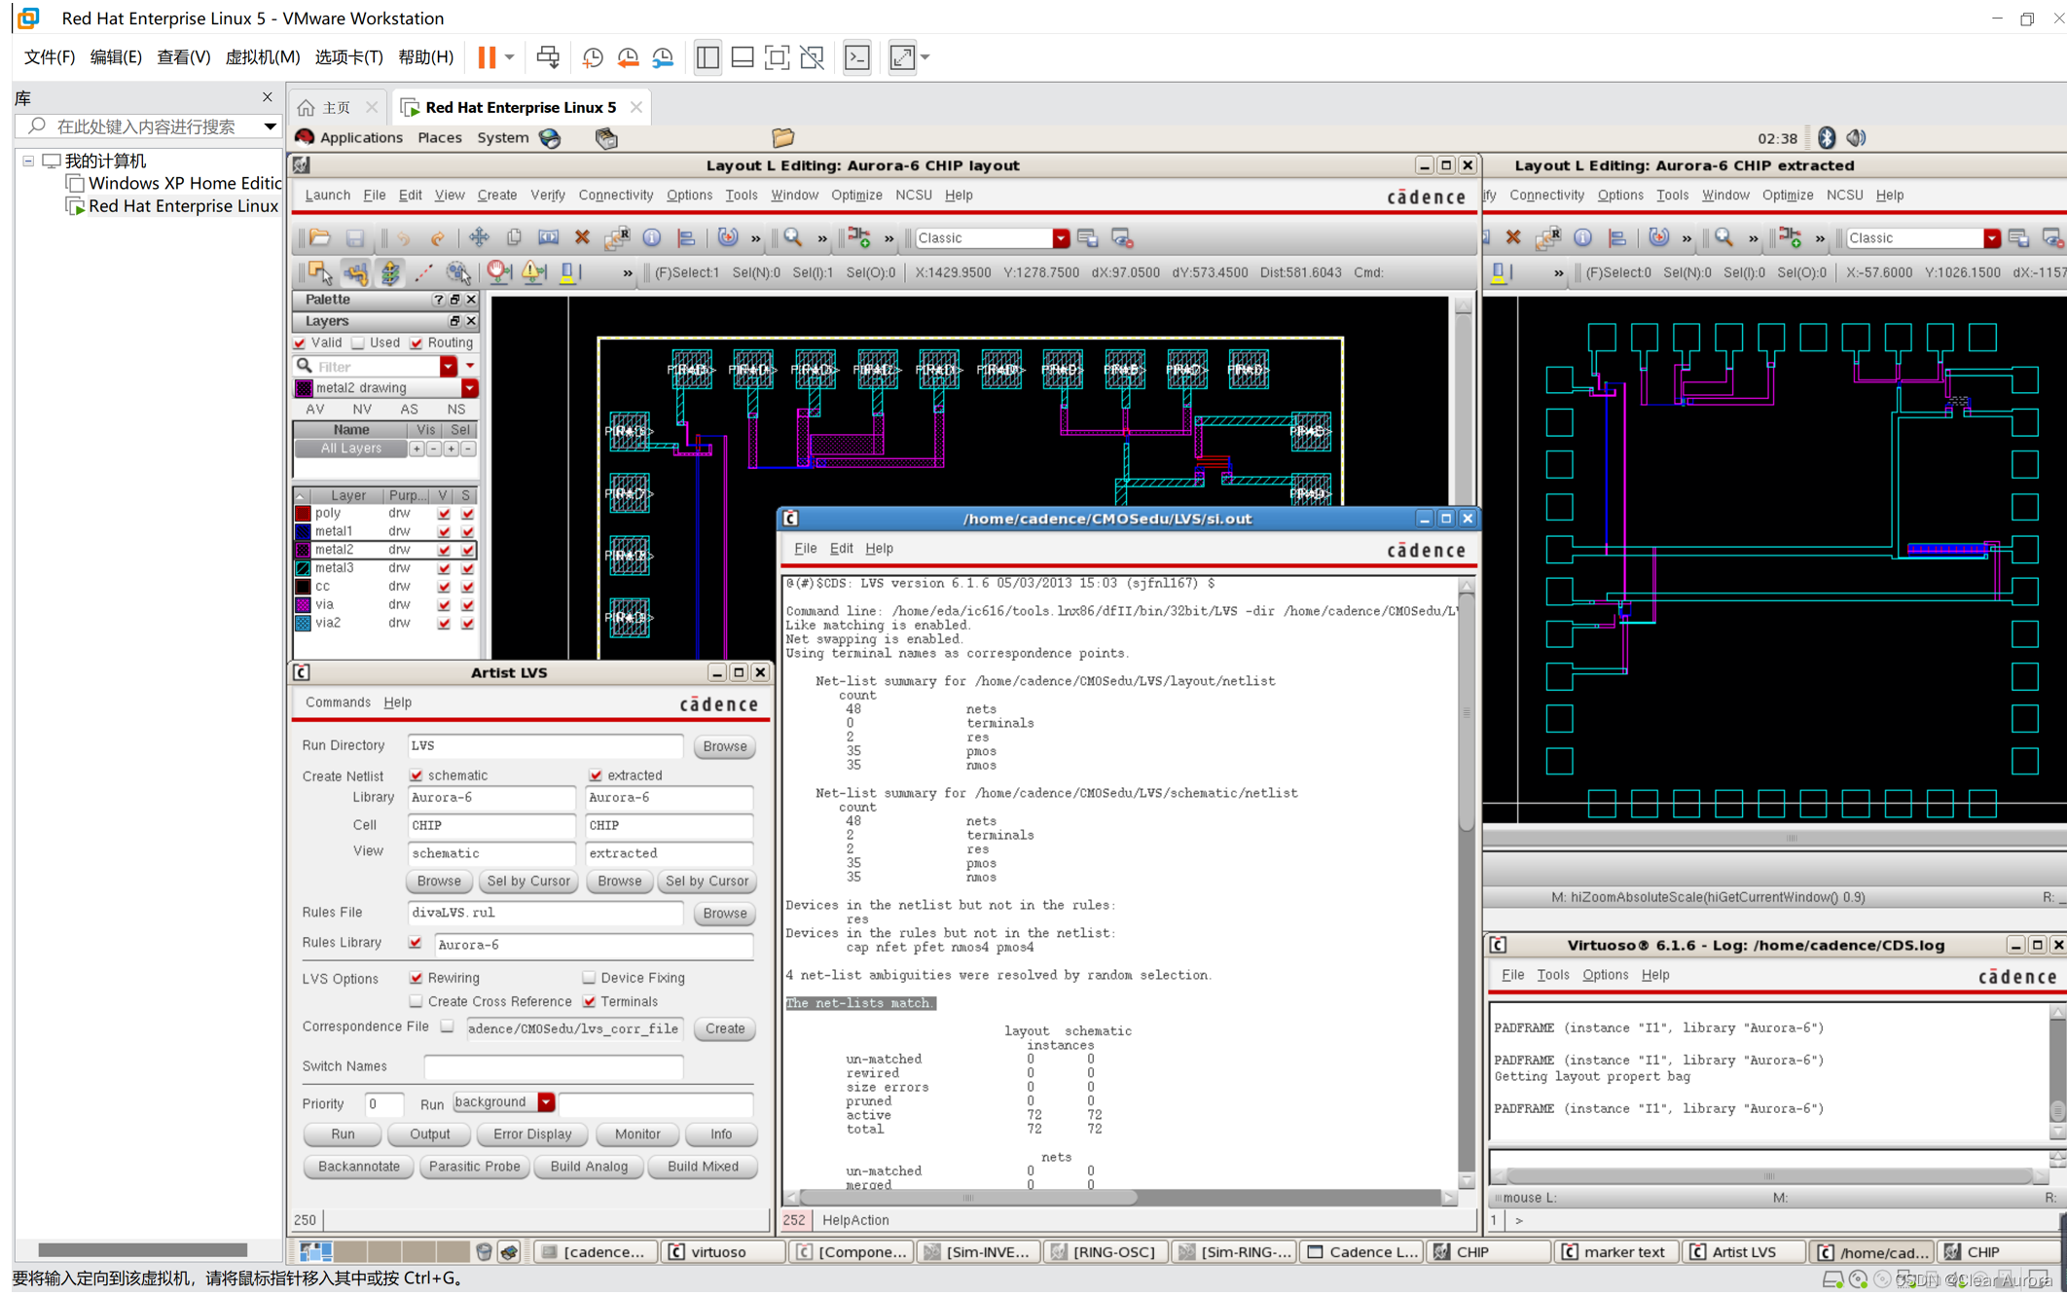Click the Zoom magnifier icon in layout toolbar

793,238
